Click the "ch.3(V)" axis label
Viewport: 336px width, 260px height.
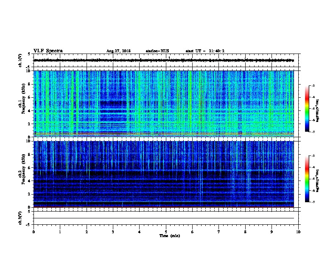[20, 218]
